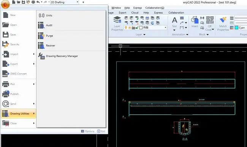
Task: Click the Text tool button
Action: tap(174, 22)
